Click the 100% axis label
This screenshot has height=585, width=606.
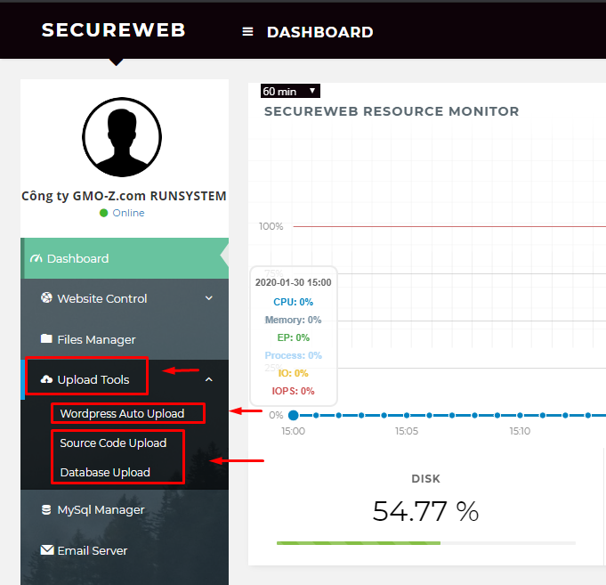(271, 226)
